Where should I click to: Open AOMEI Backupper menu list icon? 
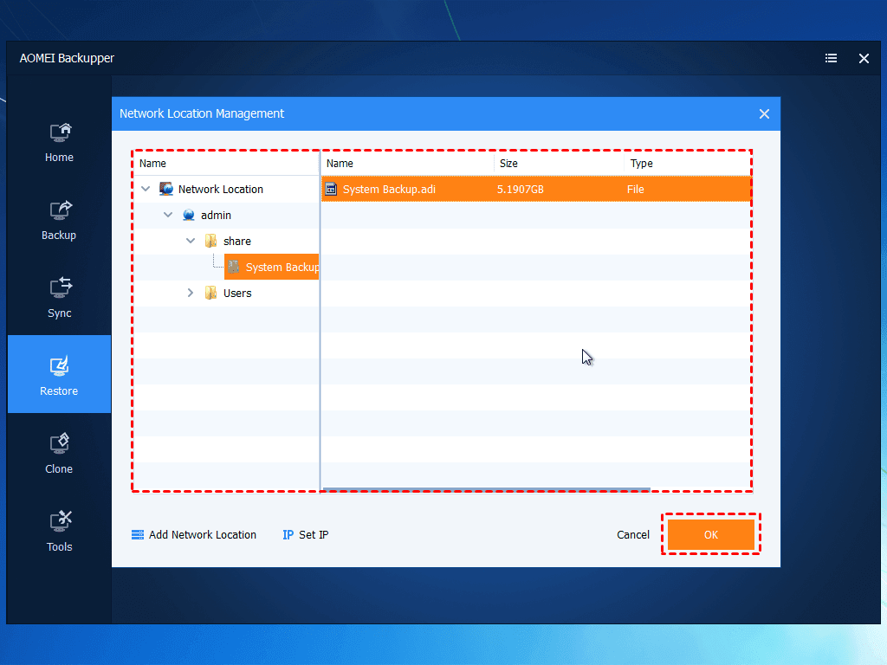click(x=831, y=58)
